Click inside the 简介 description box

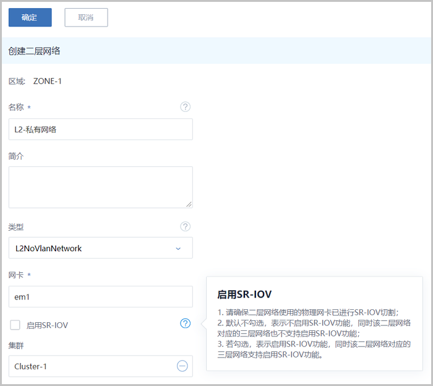[99, 187]
